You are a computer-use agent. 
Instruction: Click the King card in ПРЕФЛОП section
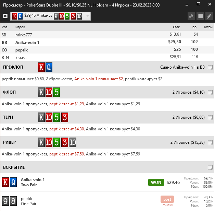point(41,67)
